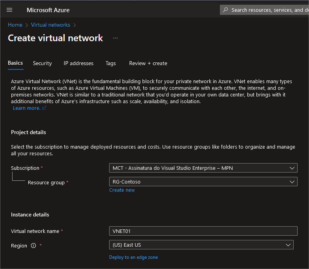Open the Region dropdown East US
The width and height of the screenshot is (309, 269).
[201, 245]
